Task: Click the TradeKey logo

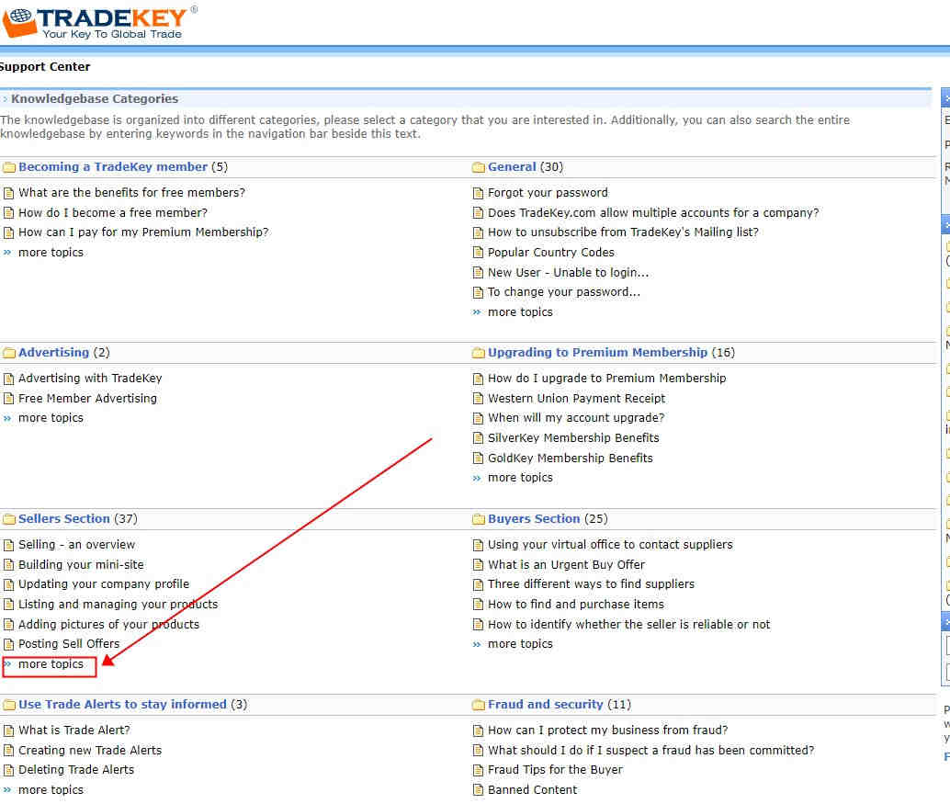Action: 100,23
